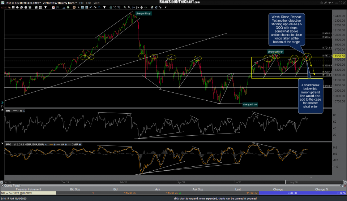Click the Quote Panel settings icon

[x=342, y=185]
